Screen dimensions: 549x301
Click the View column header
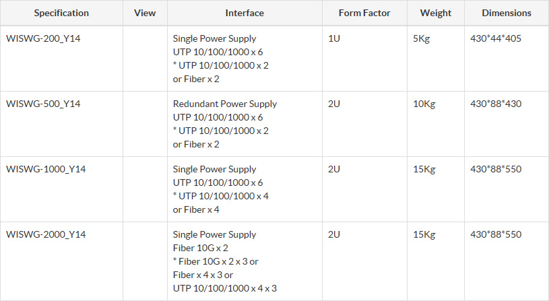point(145,13)
